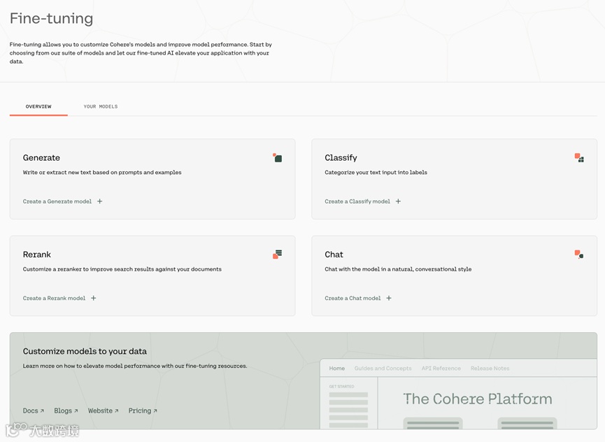This screenshot has height=442, width=605.
Task: Click plus icon beside Create a Rerank model
Action: pyautogui.click(x=94, y=298)
